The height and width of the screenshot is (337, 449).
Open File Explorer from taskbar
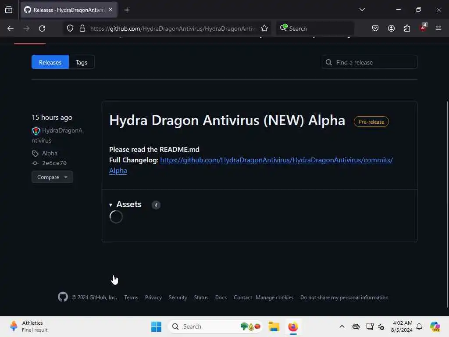274,326
